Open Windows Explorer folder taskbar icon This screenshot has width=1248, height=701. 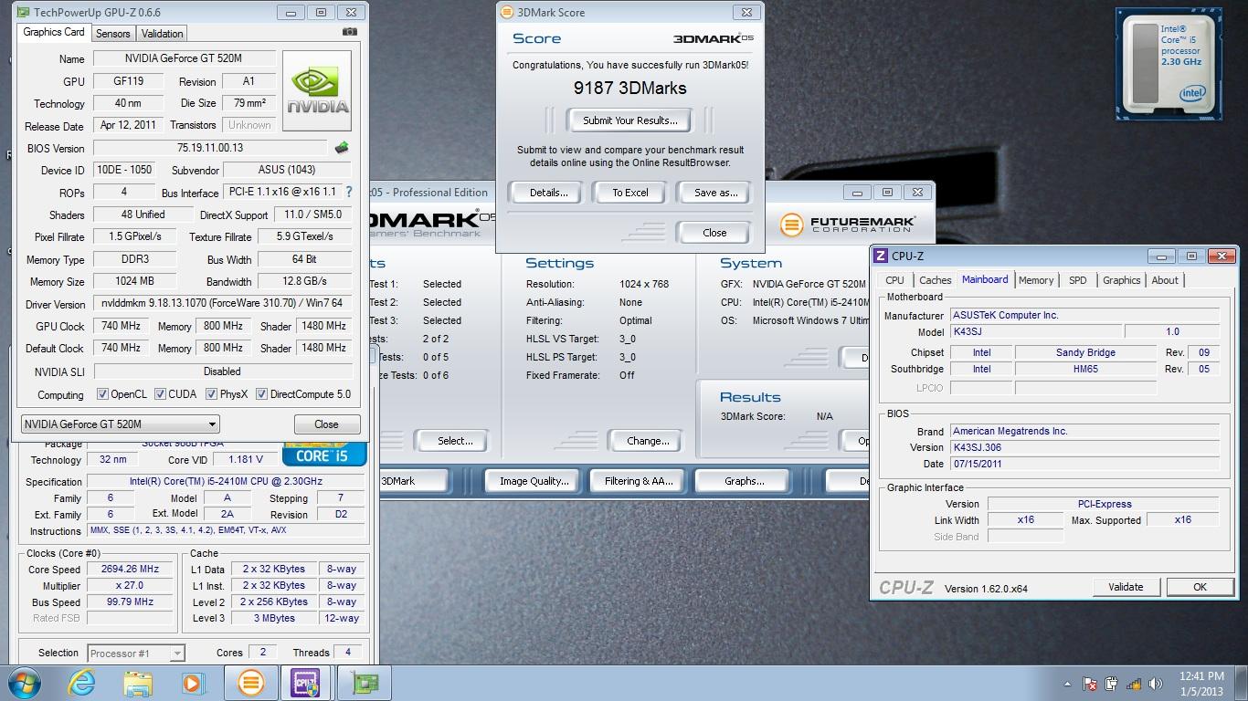138,683
